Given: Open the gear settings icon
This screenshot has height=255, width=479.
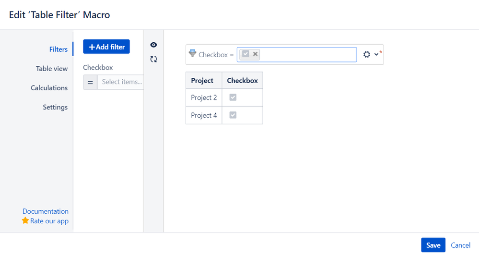Looking at the screenshot, I should click(367, 54).
